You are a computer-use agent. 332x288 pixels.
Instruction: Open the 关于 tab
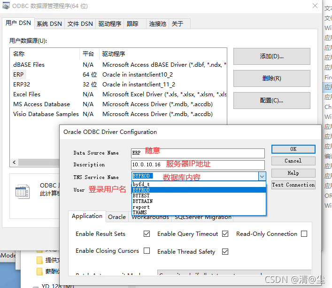(x=179, y=23)
